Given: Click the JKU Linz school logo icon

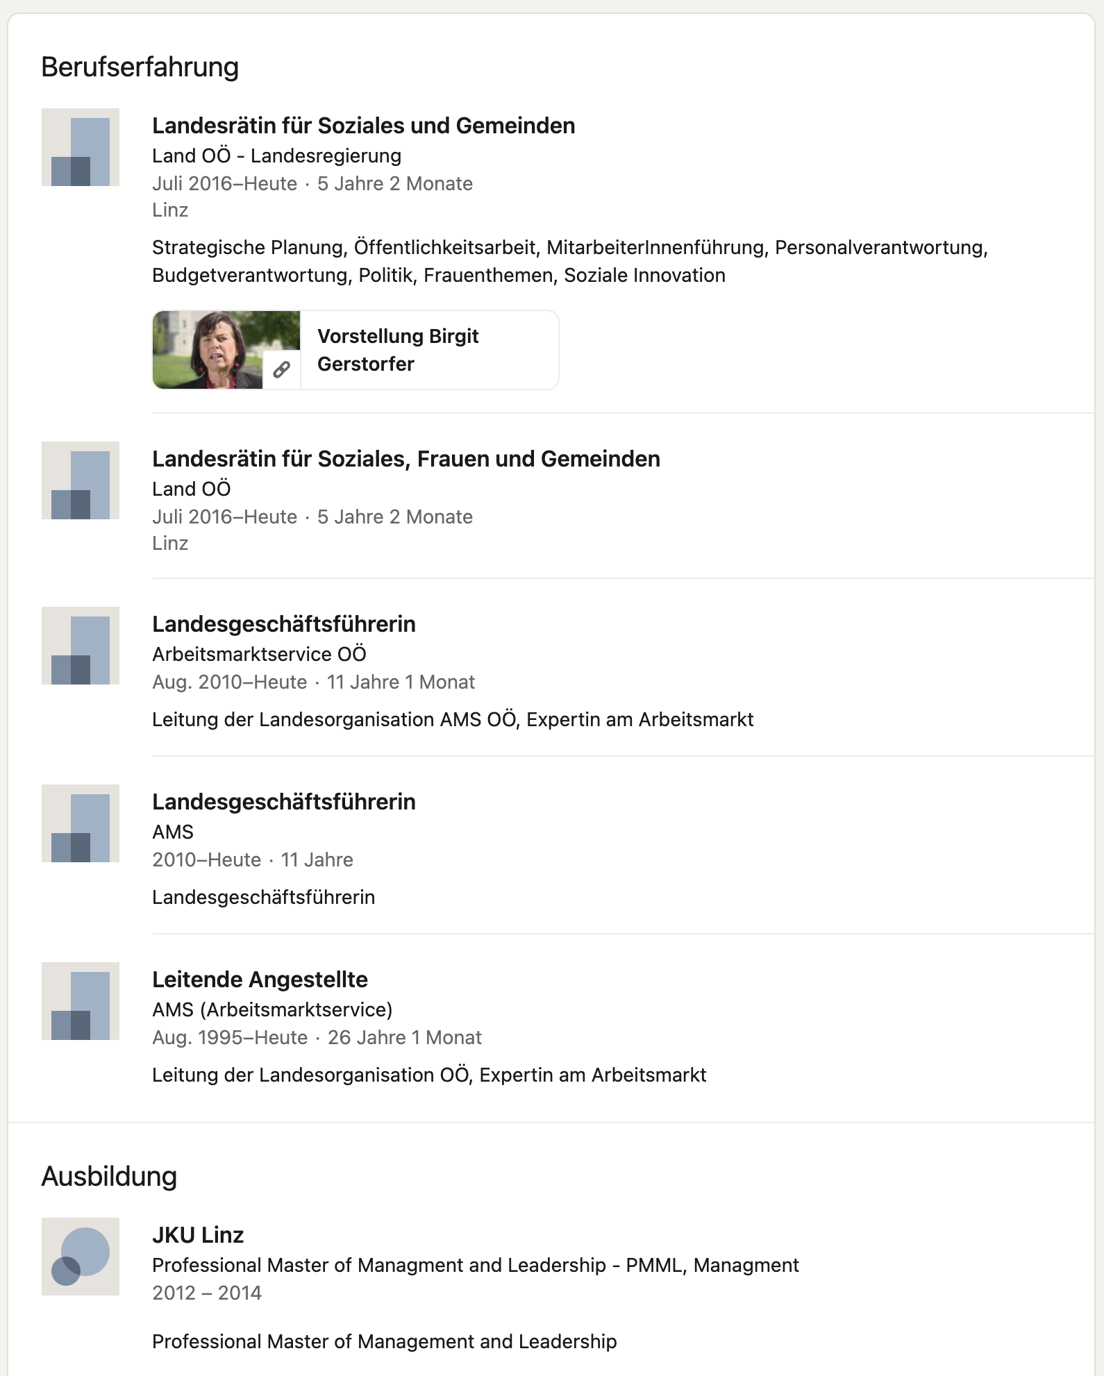Looking at the screenshot, I should [x=81, y=1257].
